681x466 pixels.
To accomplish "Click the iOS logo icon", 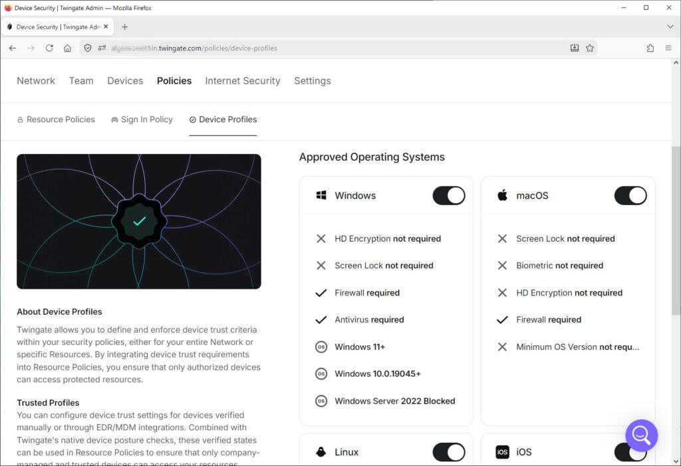I will [x=503, y=452].
